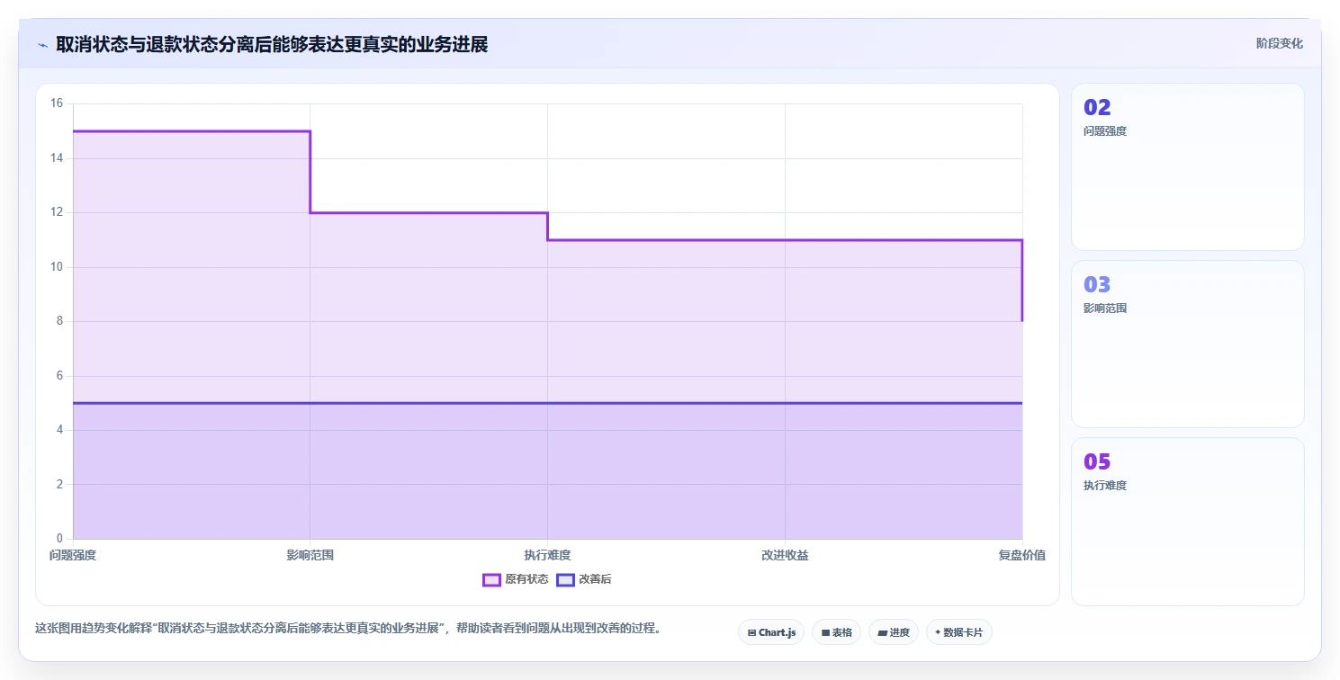Click the y-axis tick label 16
This screenshot has height=680, width=1340.
pyautogui.click(x=57, y=103)
